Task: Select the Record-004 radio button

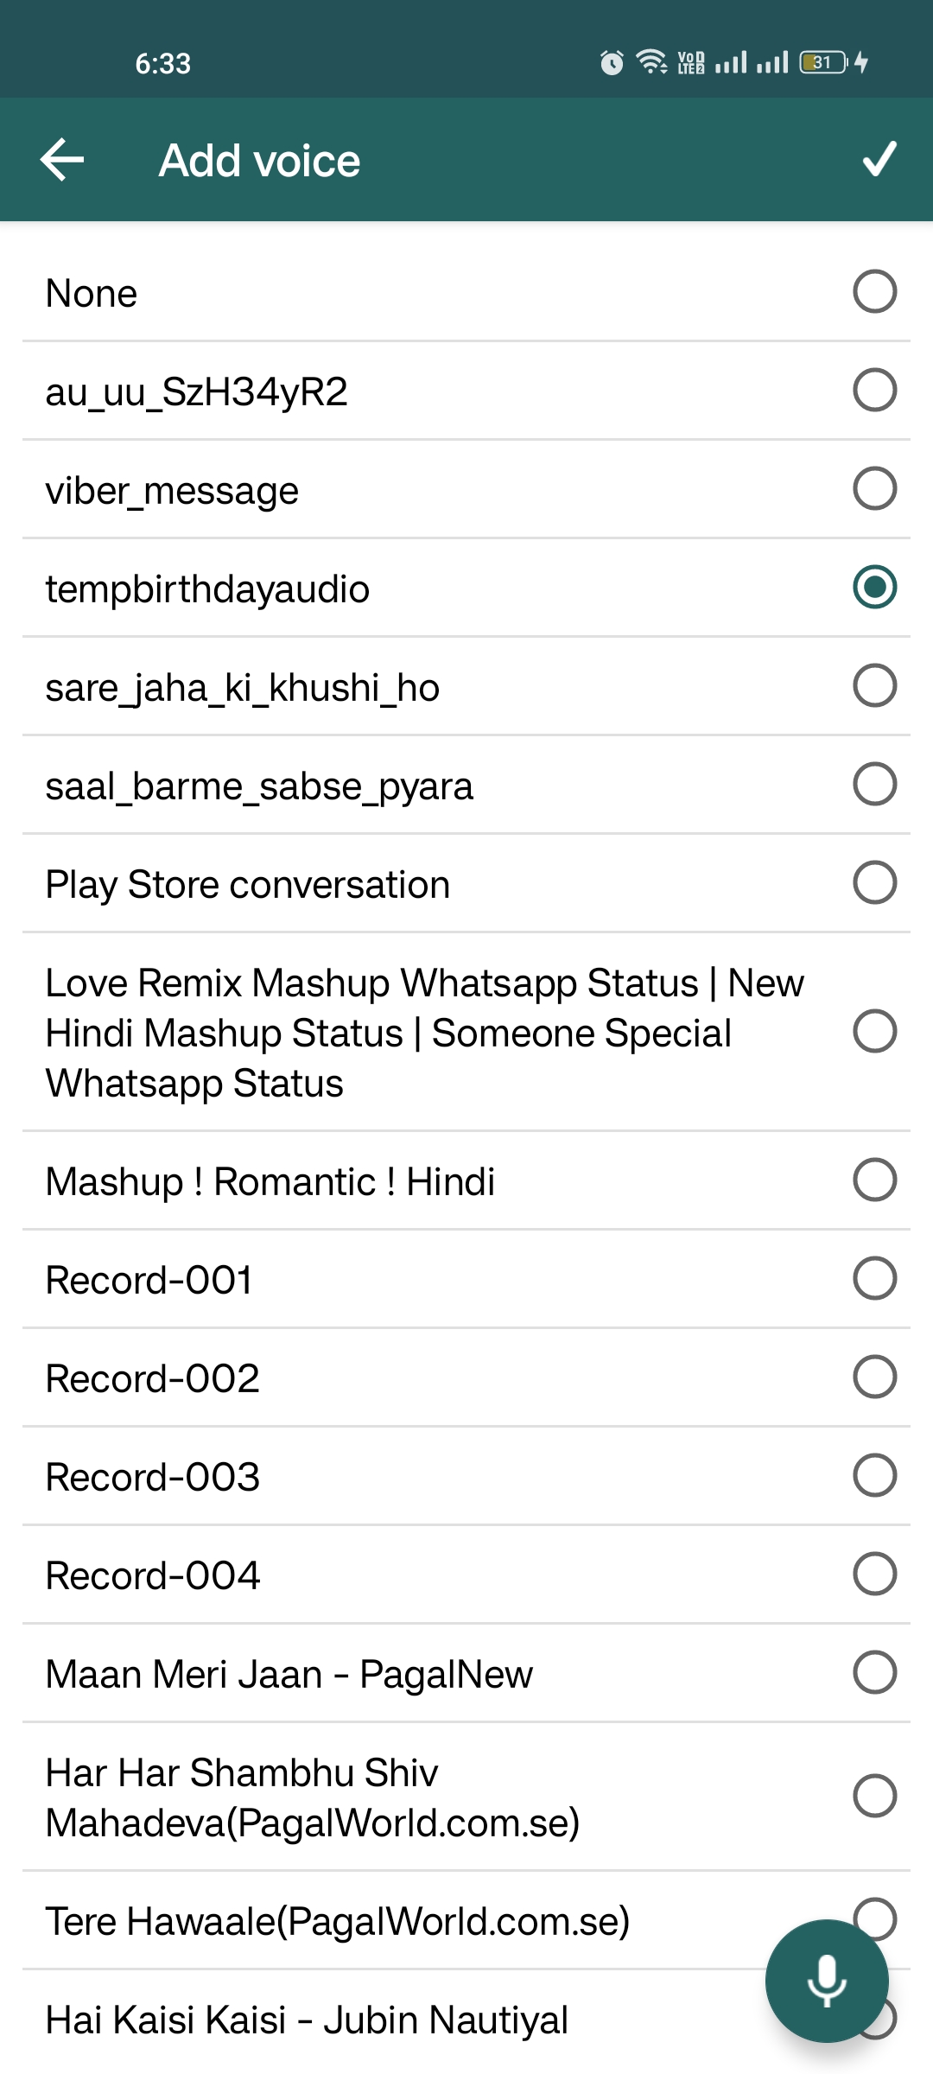Action: [874, 1575]
